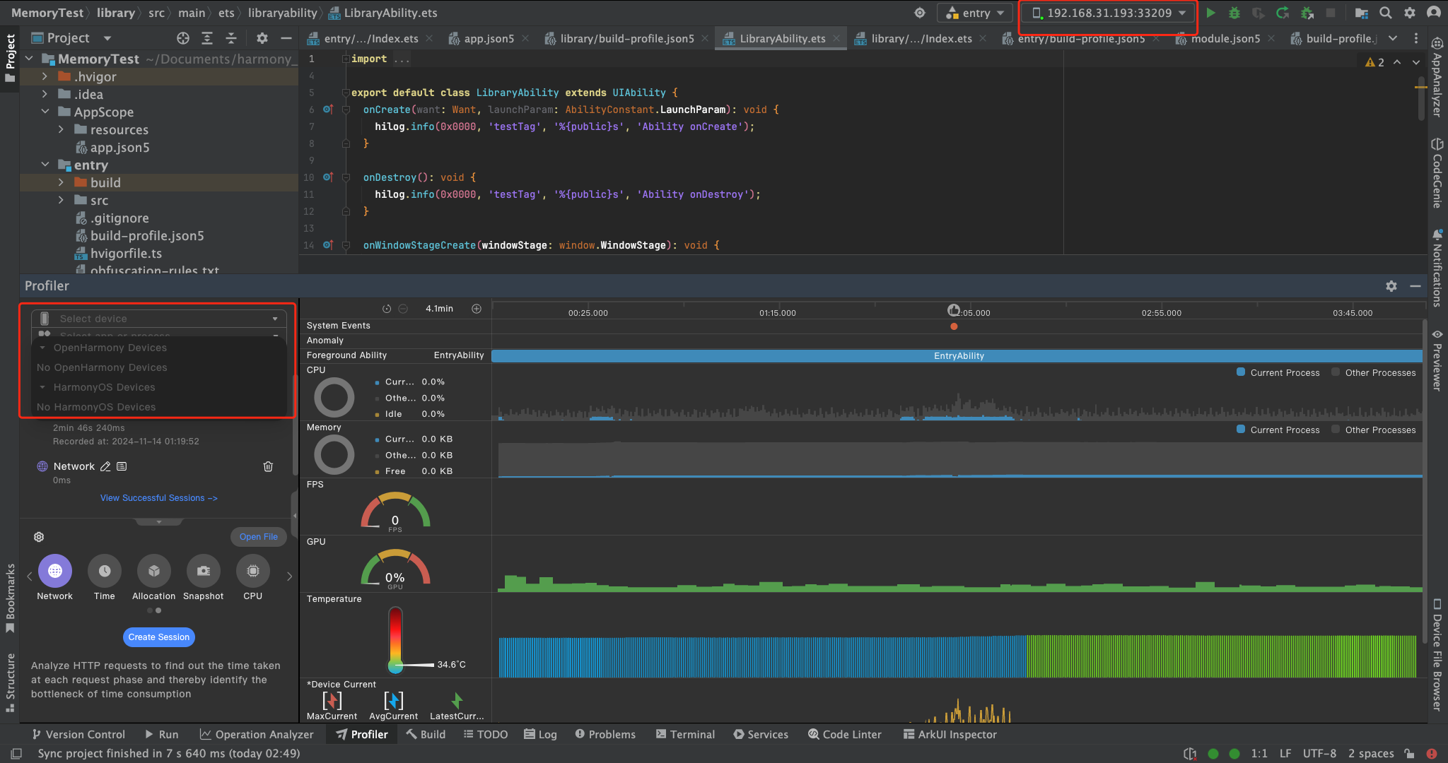Open the Select device dropdown in Profiler
This screenshot has width=1448, height=763.
[159, 319]
